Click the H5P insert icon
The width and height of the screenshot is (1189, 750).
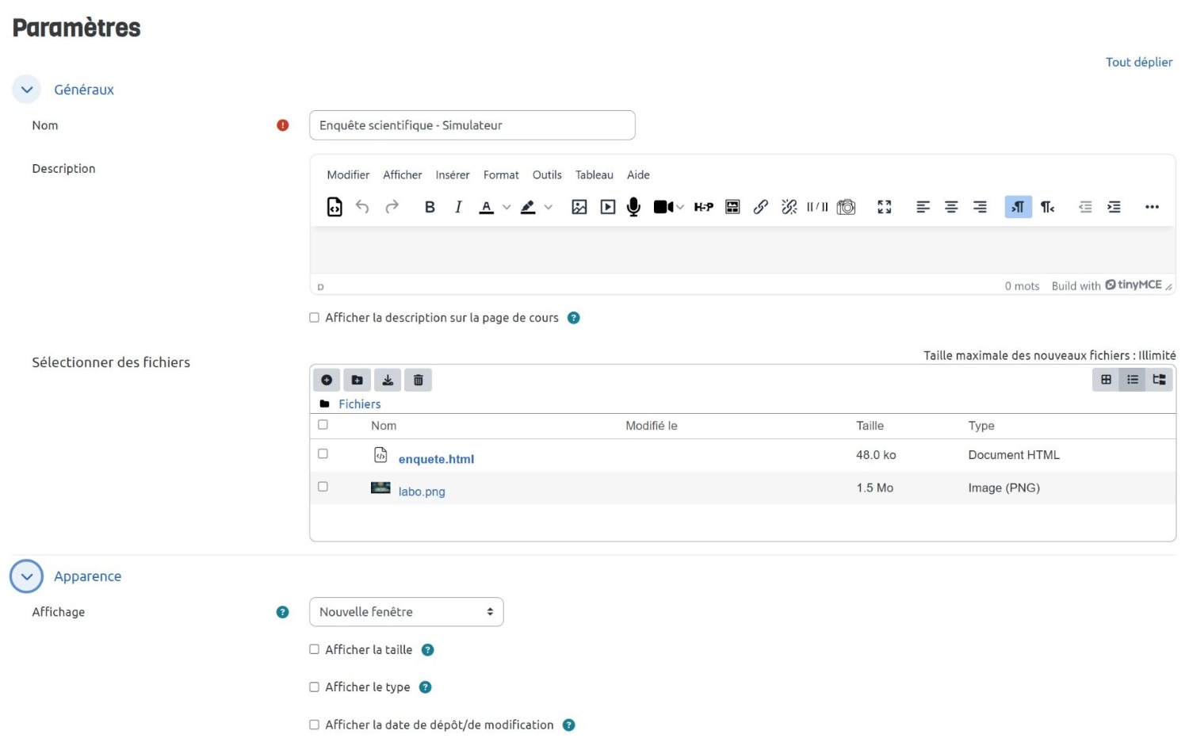[703, 207]
